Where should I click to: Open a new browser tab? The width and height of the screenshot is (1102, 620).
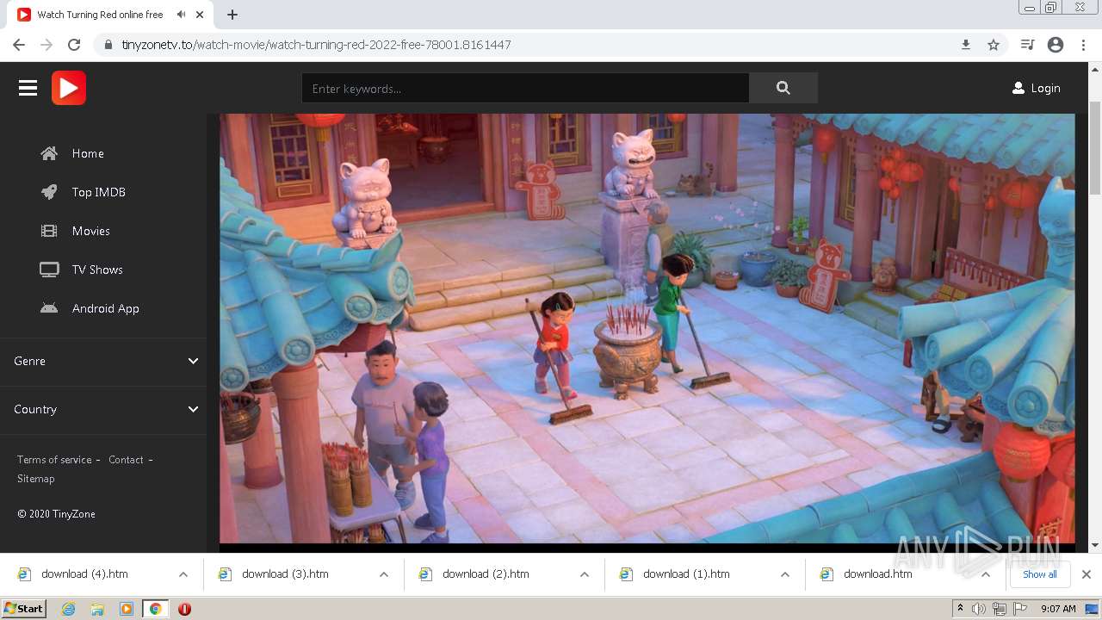(x=232, y=15)
